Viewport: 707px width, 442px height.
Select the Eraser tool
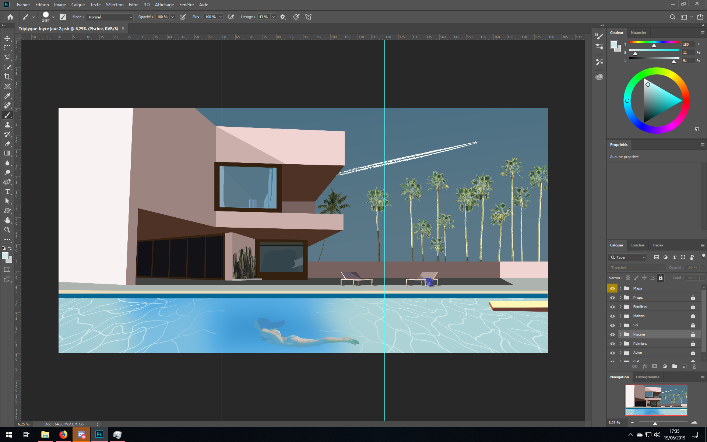click(7, 144)
